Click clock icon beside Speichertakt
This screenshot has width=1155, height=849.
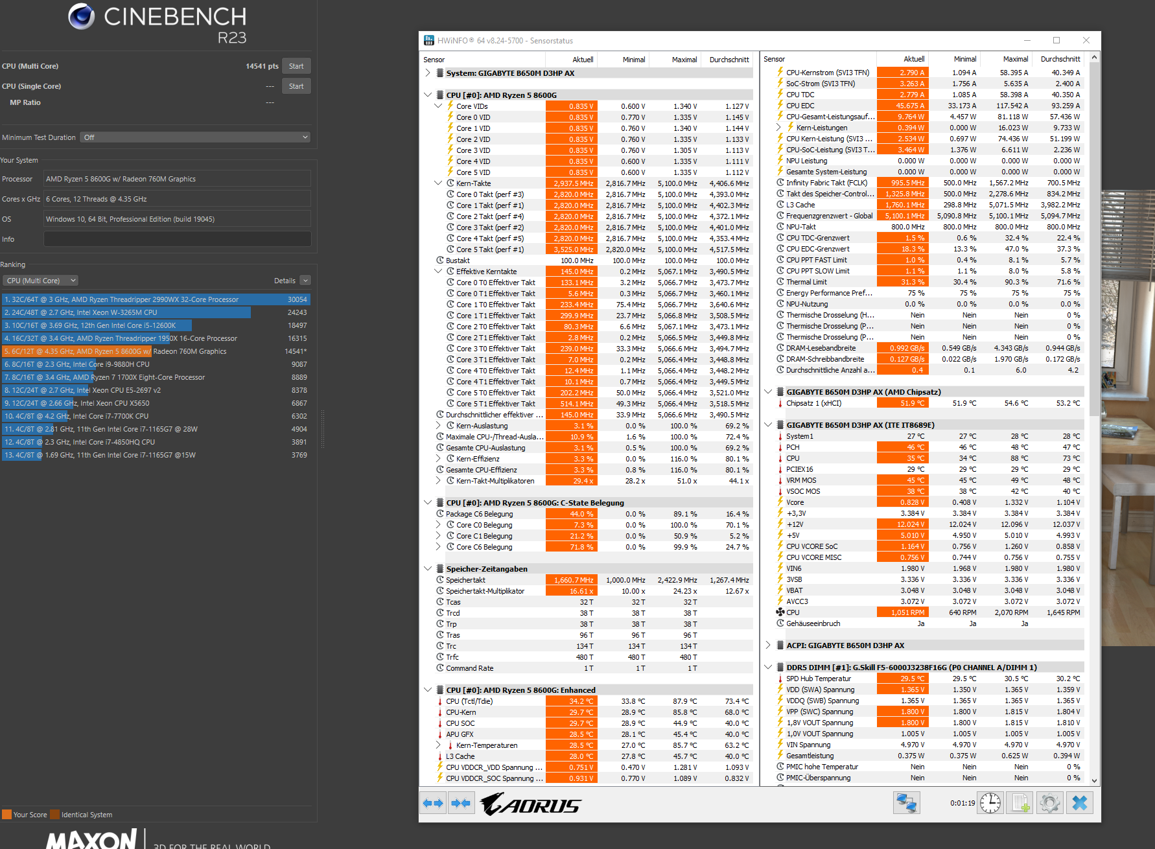click(440, 580)
